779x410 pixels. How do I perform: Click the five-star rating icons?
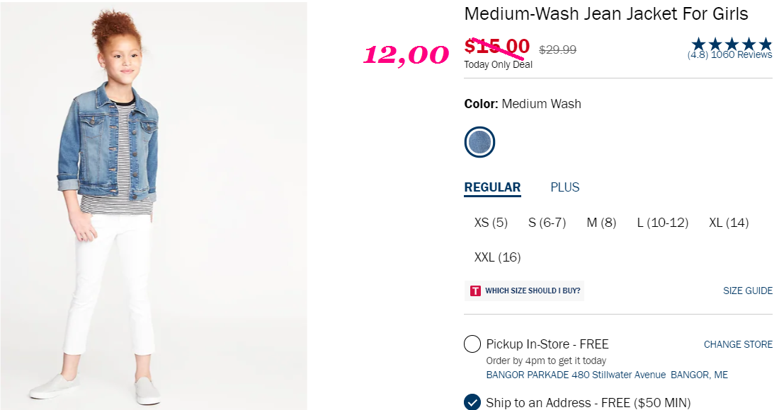tap(732, 44)
